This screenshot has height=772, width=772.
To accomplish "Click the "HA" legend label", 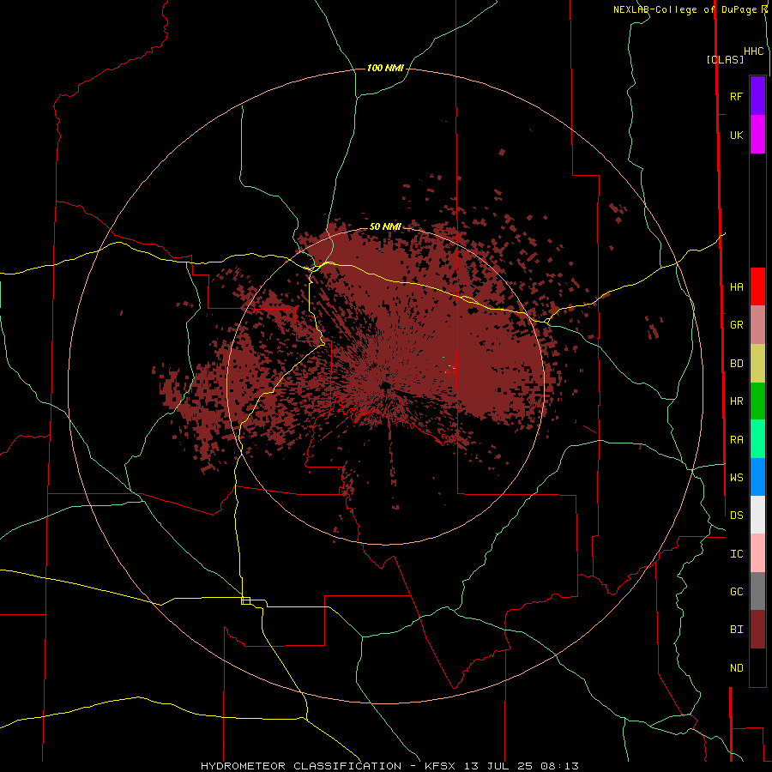I will pyautogui.click(x=737, y=287).
